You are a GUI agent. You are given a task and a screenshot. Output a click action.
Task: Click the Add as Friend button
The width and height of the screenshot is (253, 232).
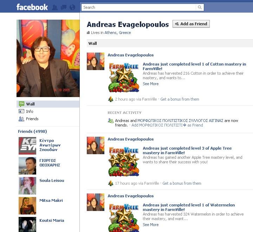click(191, 24)
